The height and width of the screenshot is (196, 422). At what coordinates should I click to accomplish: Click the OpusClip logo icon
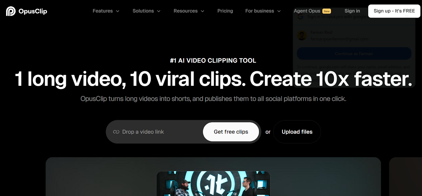(x=11, y=11)
